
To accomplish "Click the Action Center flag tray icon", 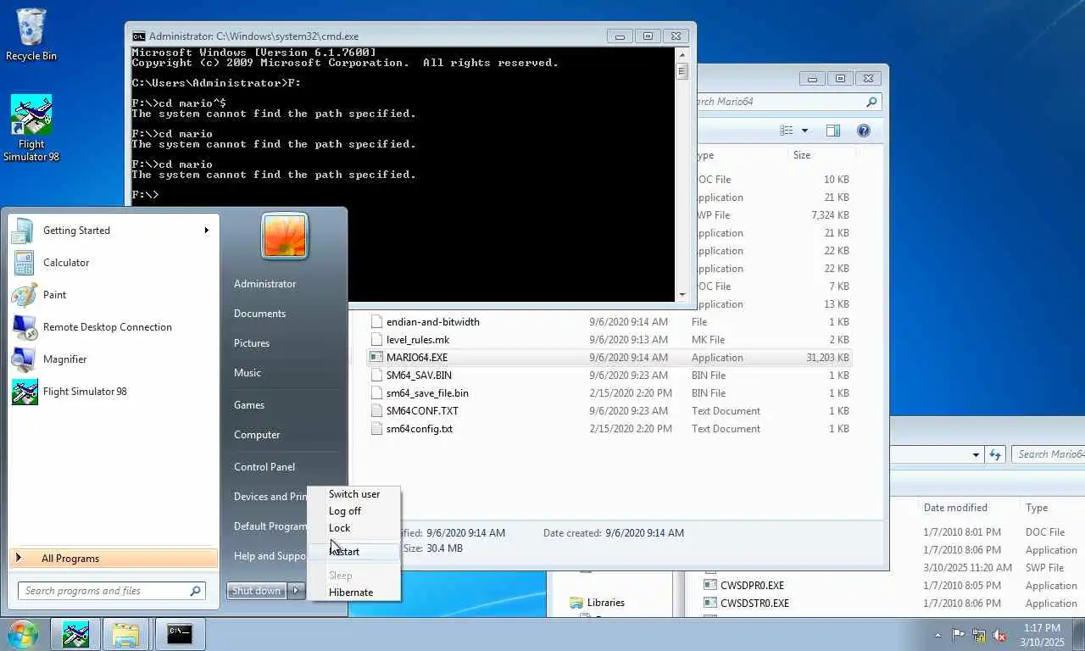I will coord(959,635).
